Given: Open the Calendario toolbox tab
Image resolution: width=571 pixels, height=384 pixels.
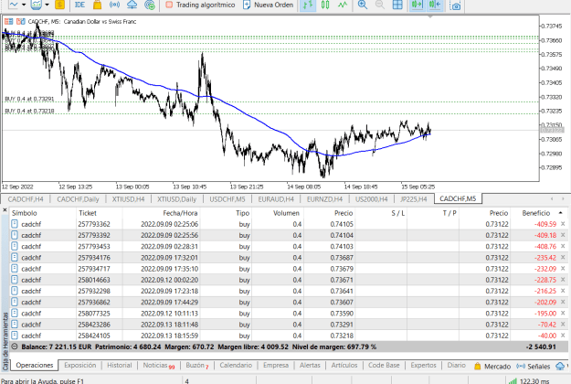Looking at the screenshot, I should [236, 366].
